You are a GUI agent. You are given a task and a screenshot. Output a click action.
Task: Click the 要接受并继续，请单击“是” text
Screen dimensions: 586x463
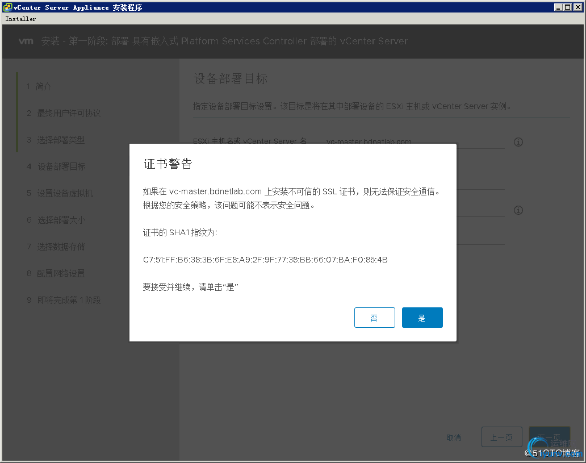(190, 287)
